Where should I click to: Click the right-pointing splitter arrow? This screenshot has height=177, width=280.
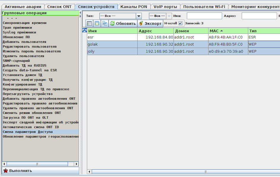coord(80,16)
